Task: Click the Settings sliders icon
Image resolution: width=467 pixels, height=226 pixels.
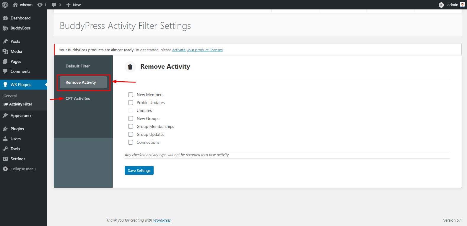Action: tap(5, 159)
